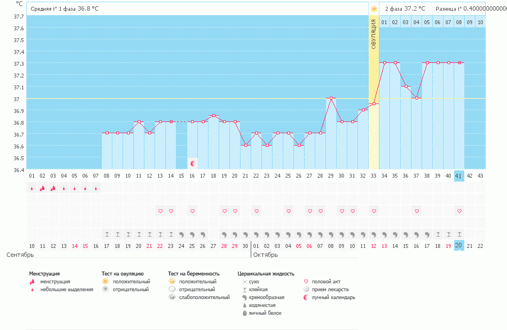Click the temperature point on cycle day 37
The image size is (507, 330).
pyautogui.click(x=417, y=98)
